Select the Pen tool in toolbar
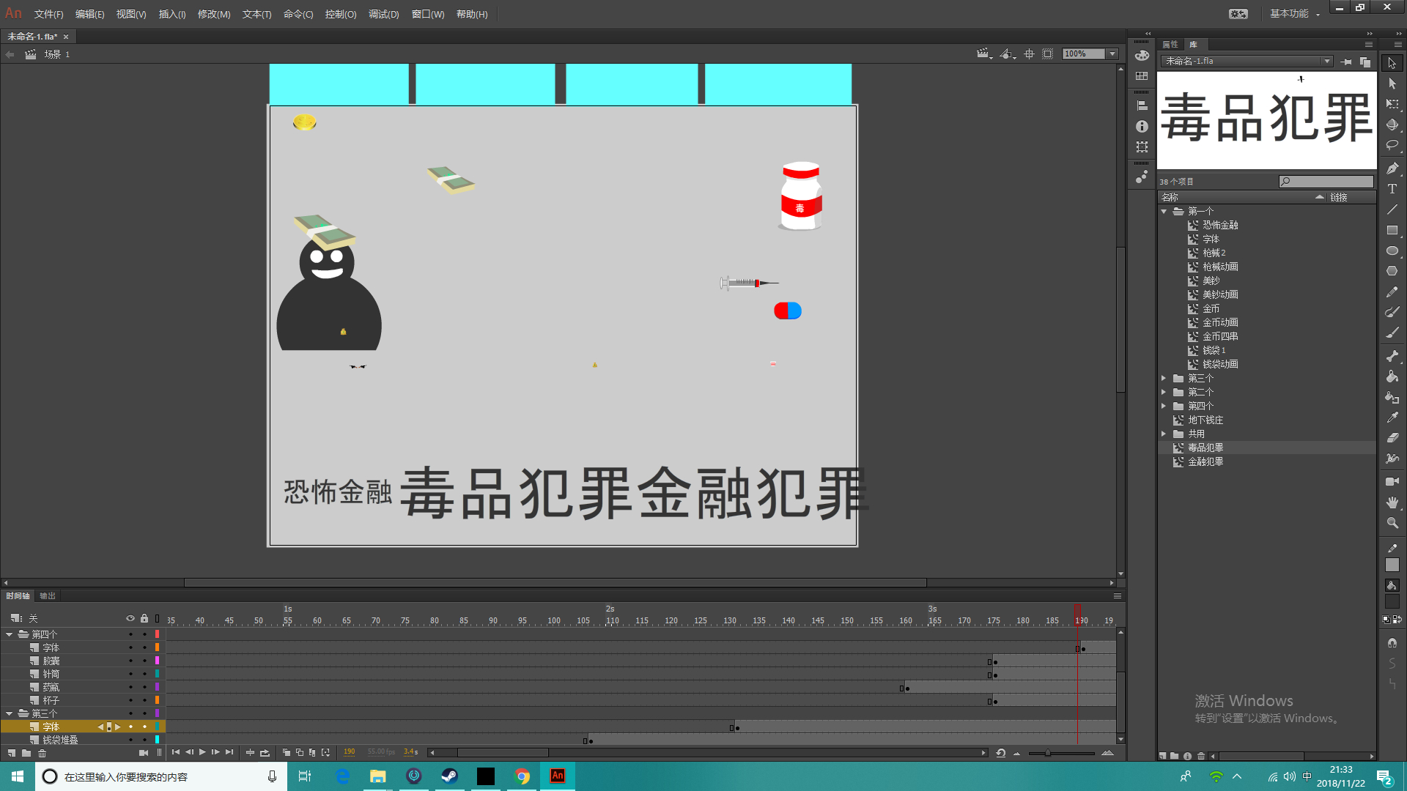 click(x=1392, y=168)
